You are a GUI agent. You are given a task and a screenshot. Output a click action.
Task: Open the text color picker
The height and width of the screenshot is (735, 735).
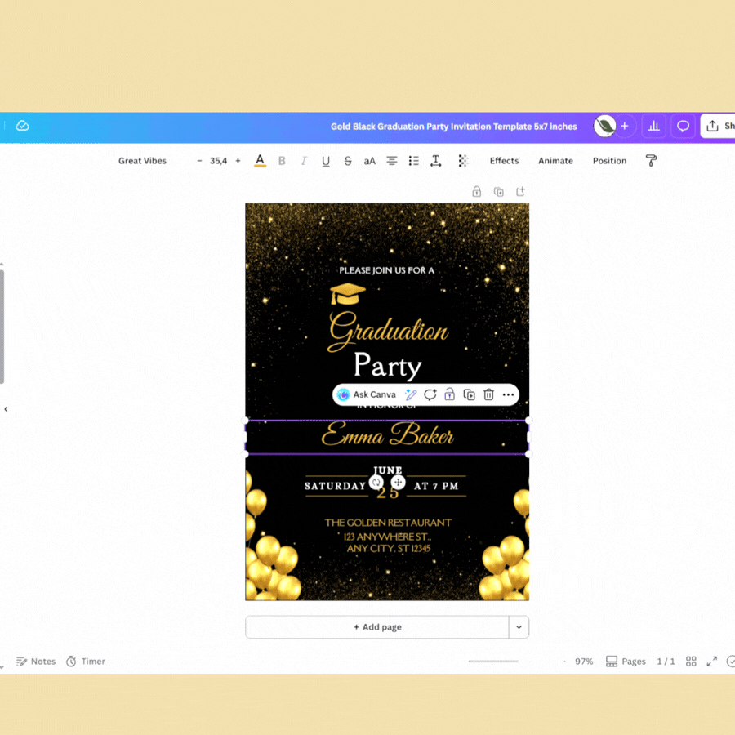coord(260,161)
